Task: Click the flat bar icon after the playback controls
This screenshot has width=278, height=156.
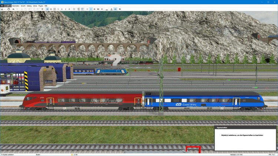Action: tap(107, 9)
